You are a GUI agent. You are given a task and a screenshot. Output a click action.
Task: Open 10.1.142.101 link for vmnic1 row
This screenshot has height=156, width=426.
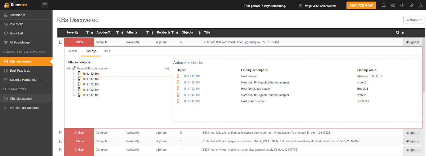tap(192, 95)
